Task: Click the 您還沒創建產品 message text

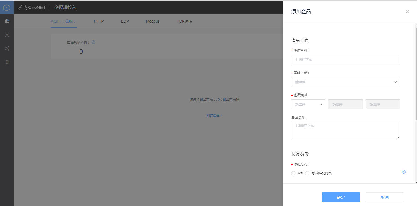Action: point(214,100)
